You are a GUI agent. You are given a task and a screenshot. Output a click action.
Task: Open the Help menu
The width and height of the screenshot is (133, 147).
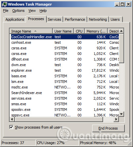coord(43,11)
